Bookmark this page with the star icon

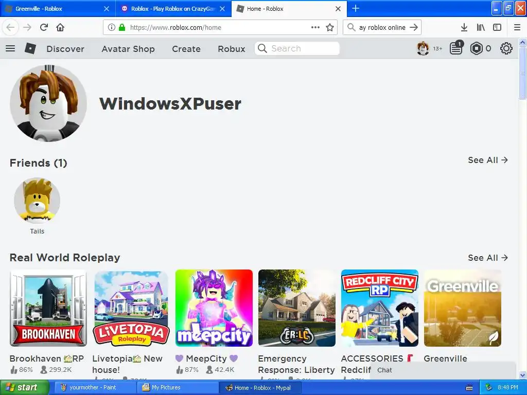[x=330, y=28]
